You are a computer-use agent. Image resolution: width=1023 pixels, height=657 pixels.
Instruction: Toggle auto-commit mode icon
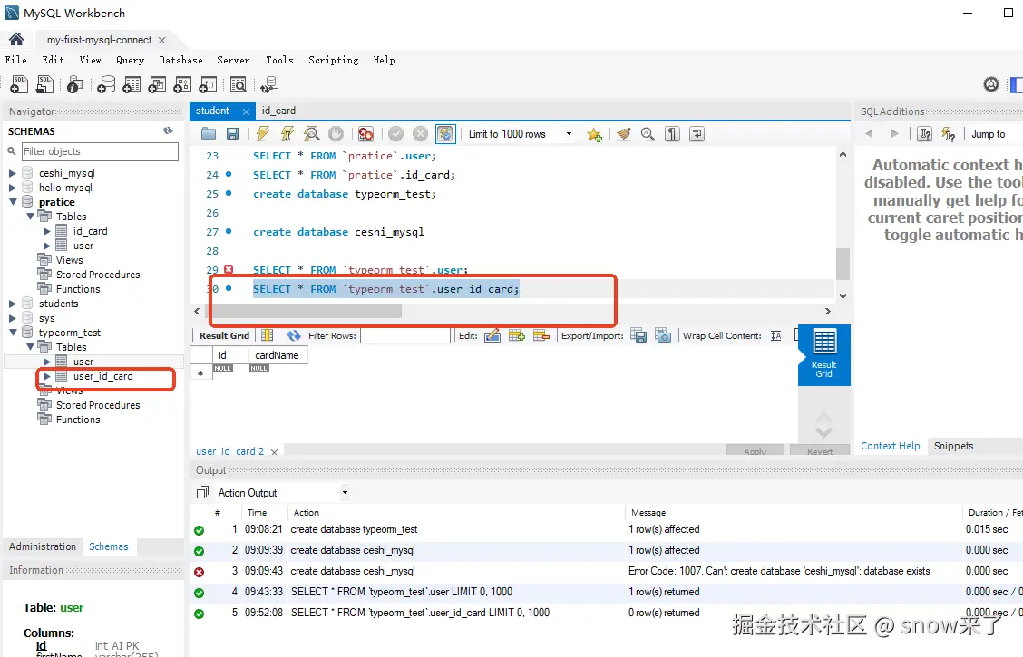[x=445, y=133]
